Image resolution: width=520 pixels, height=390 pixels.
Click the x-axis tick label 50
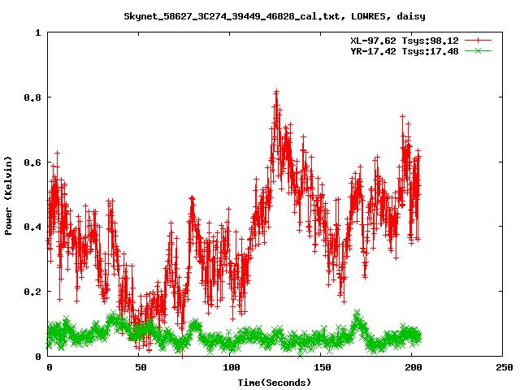tap(141, 367)
